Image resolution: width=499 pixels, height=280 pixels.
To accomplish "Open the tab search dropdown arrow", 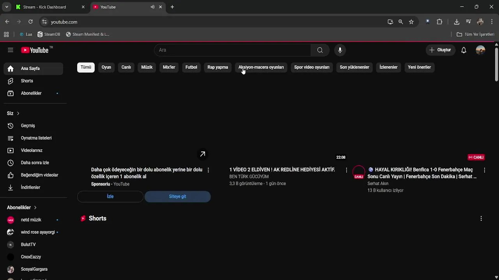I will point(7,7).
